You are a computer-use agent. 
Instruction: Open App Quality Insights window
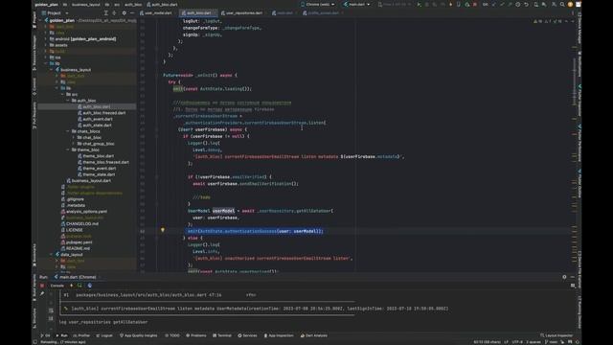pos(138,335)
